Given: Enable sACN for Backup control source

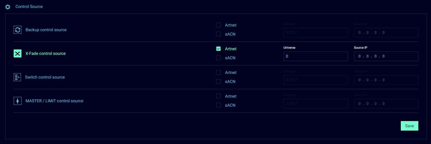Looking at the screenshot, I should [218, 34].
